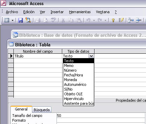
Task: Open the Herramientas menu
Action: coord(80,12)
